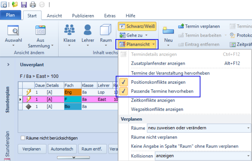Image resolution: width=252 pixels, height=161 pixels.
Task: Enable Zeitkonflikte anzeigen option
Action: [x=153, y=100]
